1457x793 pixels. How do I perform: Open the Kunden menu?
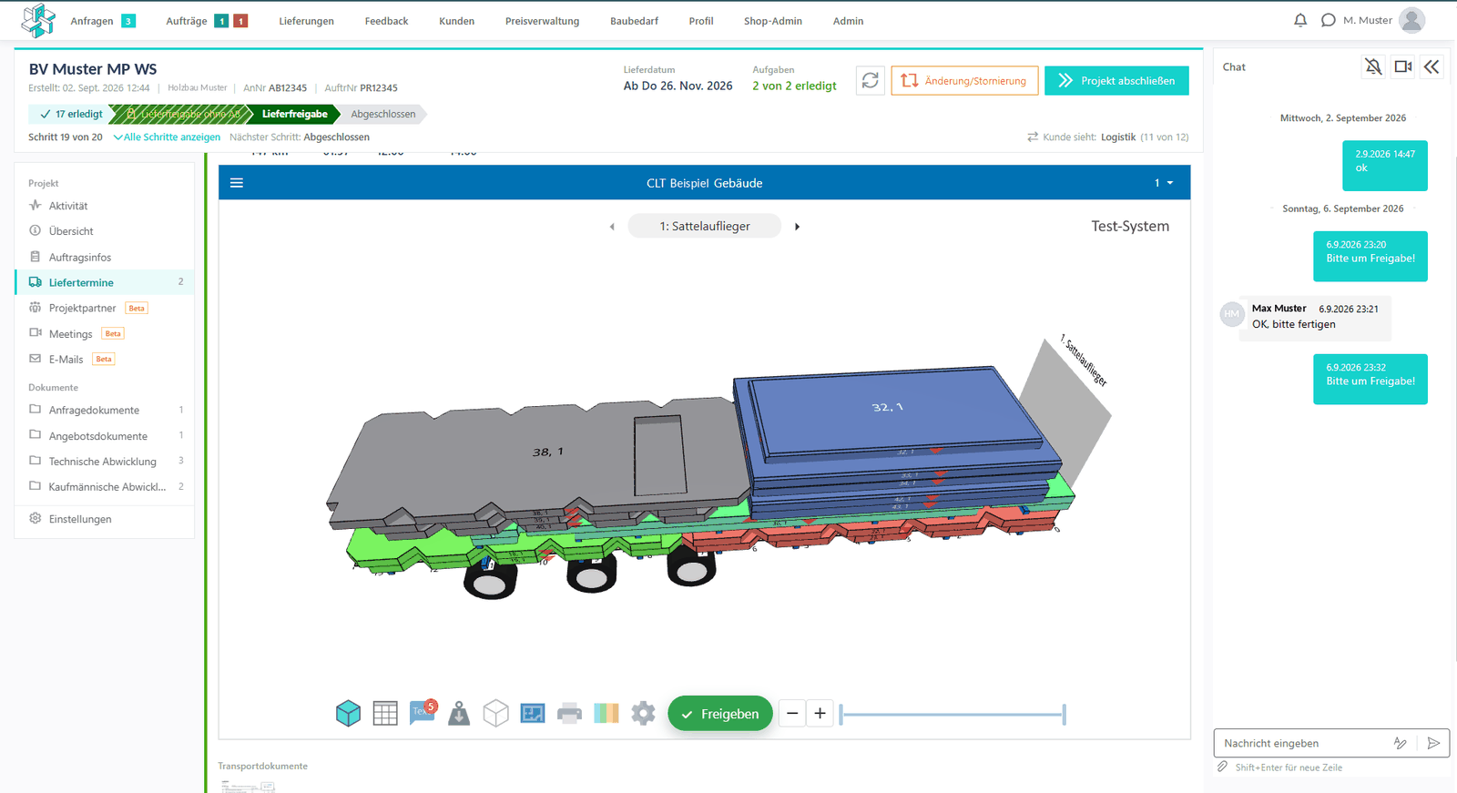click(x=456, y=21)
